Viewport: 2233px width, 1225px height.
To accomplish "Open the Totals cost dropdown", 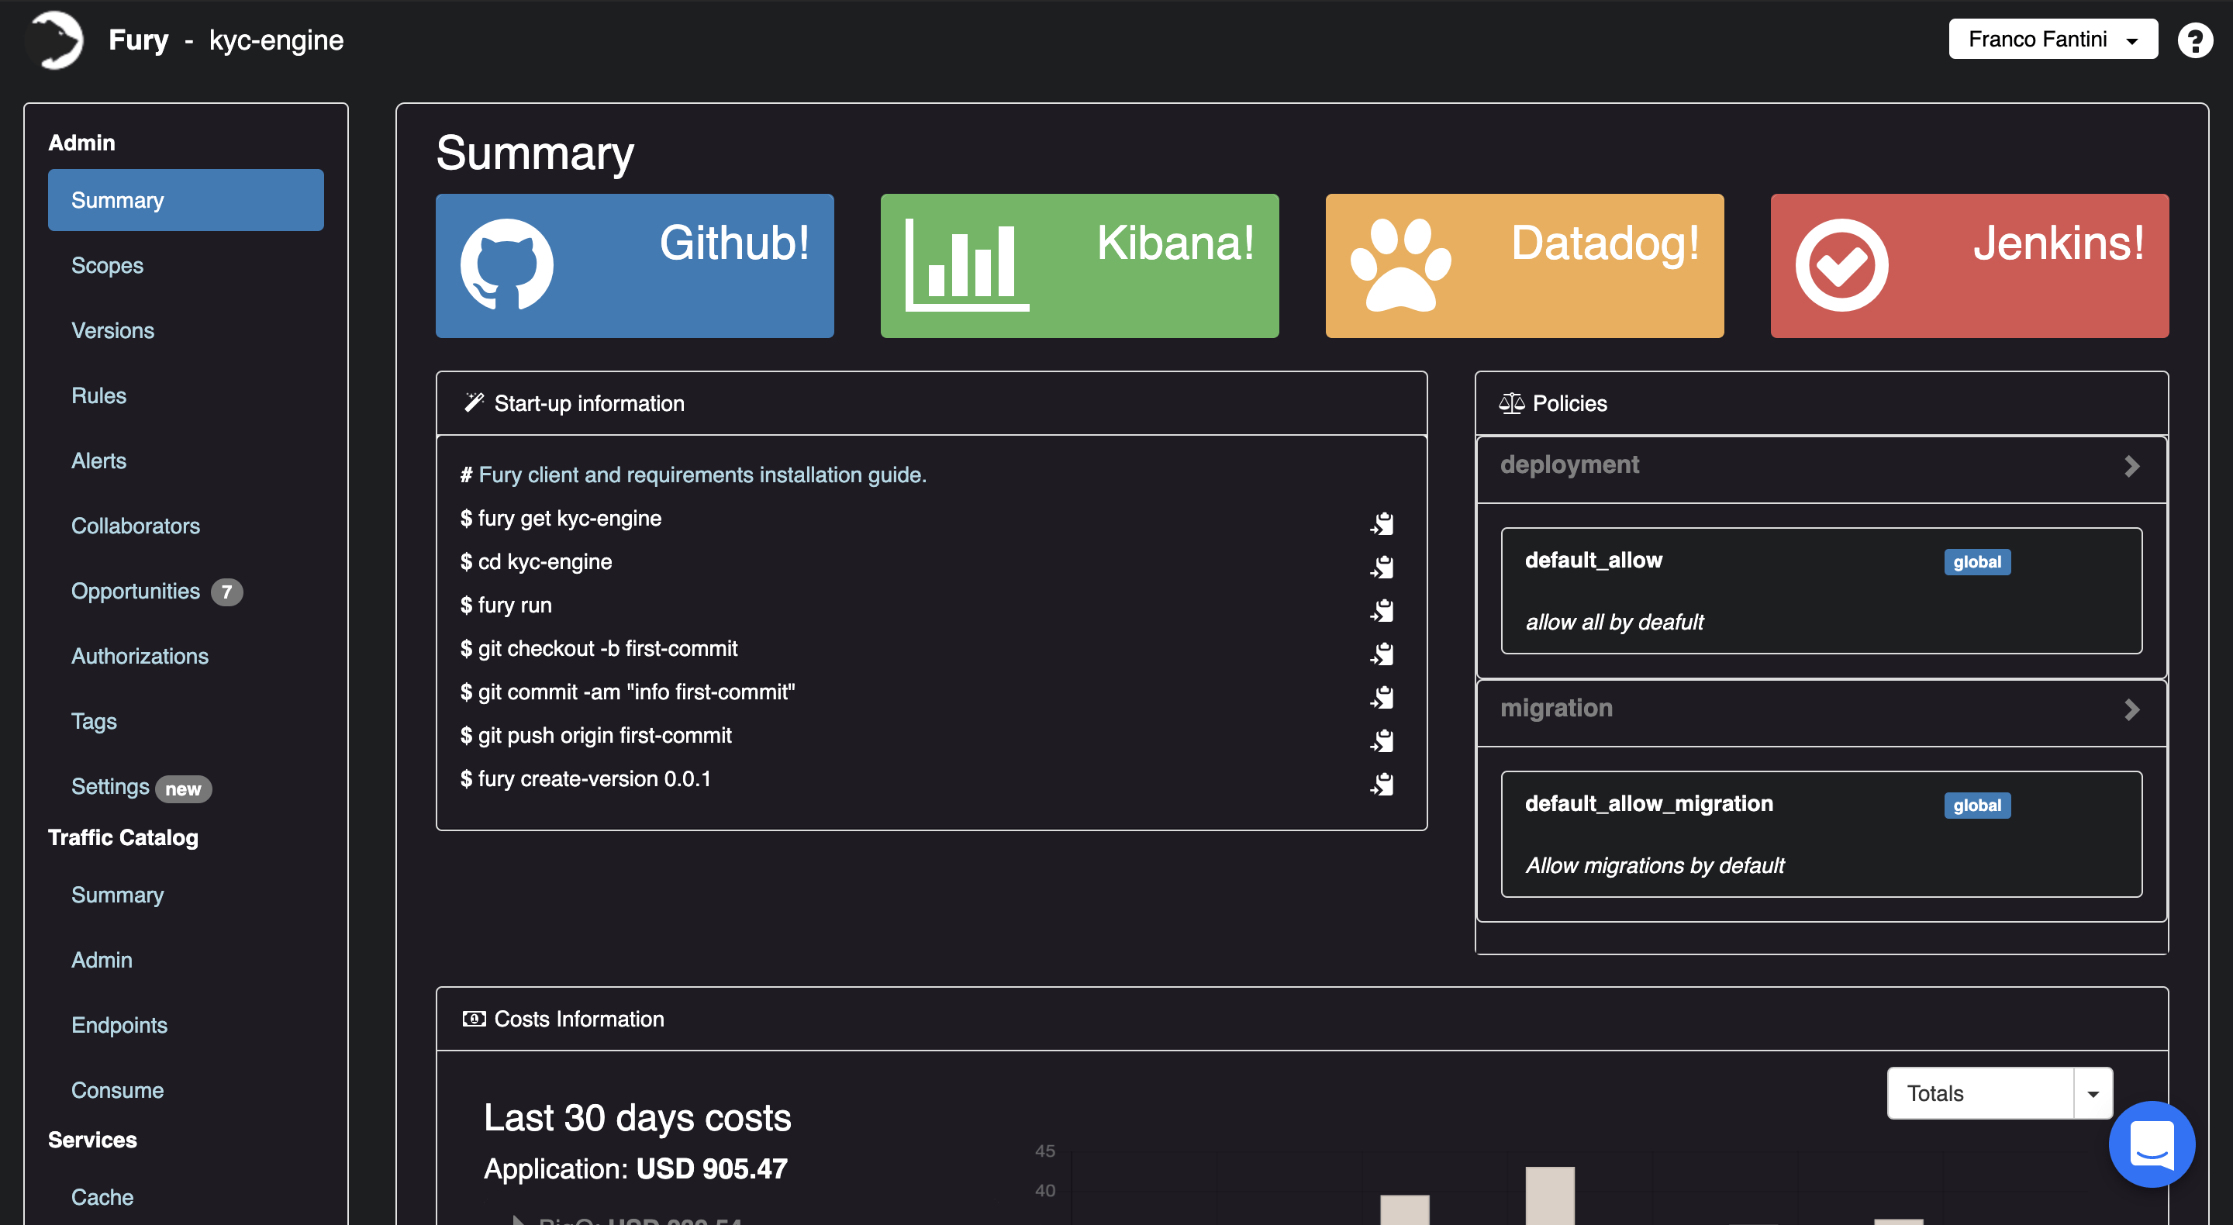I will point(2000,1093).
